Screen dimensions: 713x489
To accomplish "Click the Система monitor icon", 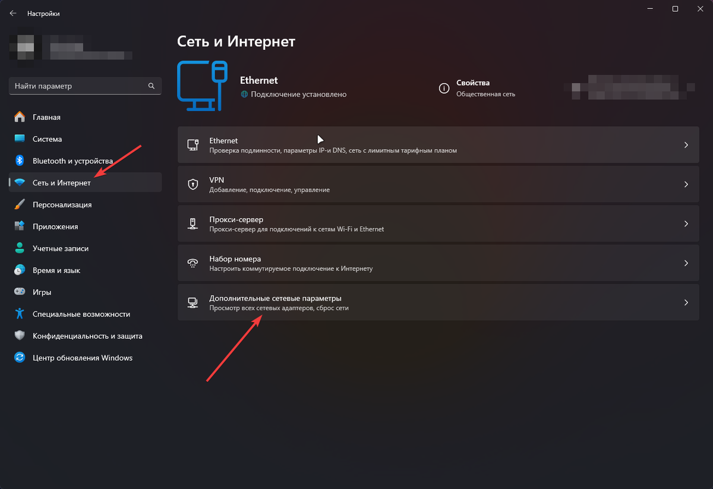I will [20, 139].
